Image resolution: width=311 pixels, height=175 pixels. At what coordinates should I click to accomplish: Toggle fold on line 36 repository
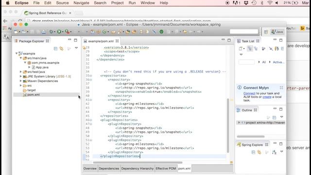[91, 80]
